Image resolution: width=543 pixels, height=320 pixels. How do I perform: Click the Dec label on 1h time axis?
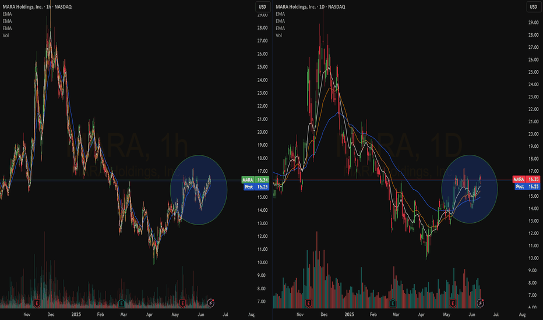tap(51, 314)
